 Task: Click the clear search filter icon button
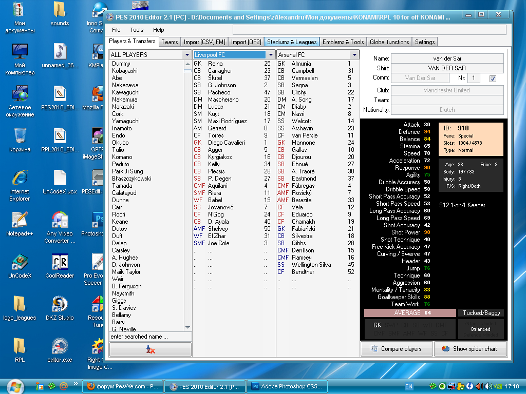click(x=151, y=349)
